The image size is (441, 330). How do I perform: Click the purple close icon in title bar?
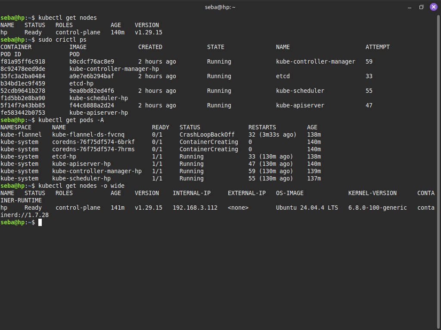click(x=433, y=7)
